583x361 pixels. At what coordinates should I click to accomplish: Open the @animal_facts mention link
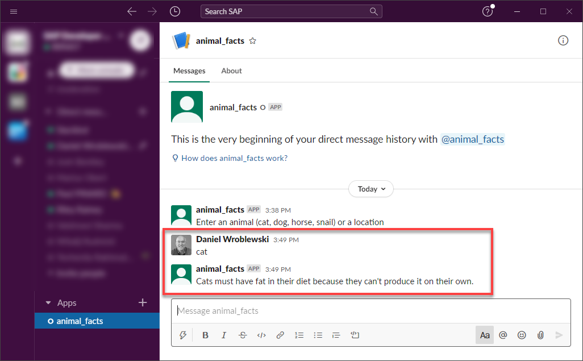point(473,139)
